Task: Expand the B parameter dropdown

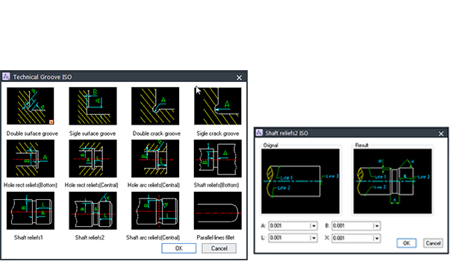Action: point(377,226)
